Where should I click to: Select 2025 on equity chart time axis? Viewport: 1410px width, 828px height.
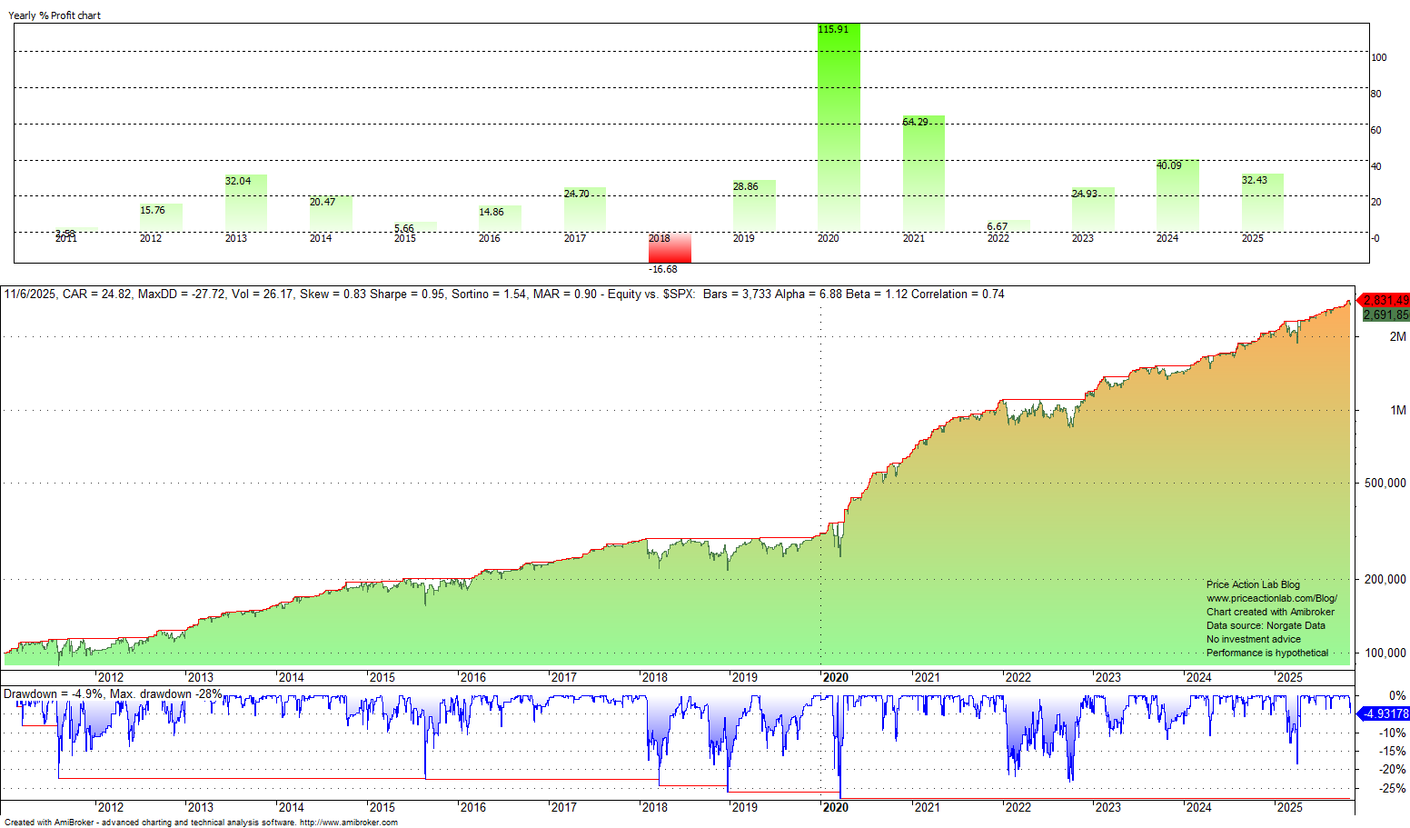[1289, 677]
